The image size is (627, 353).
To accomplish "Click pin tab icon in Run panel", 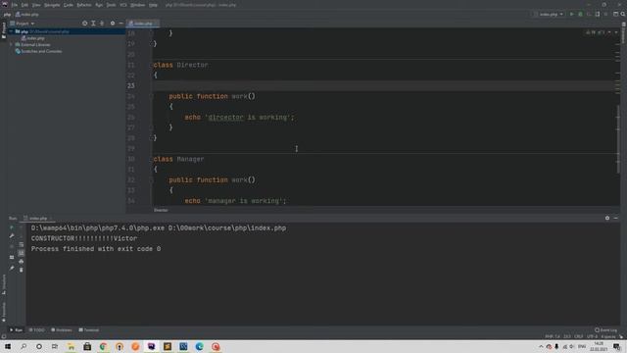I will [x=12, y=268].
